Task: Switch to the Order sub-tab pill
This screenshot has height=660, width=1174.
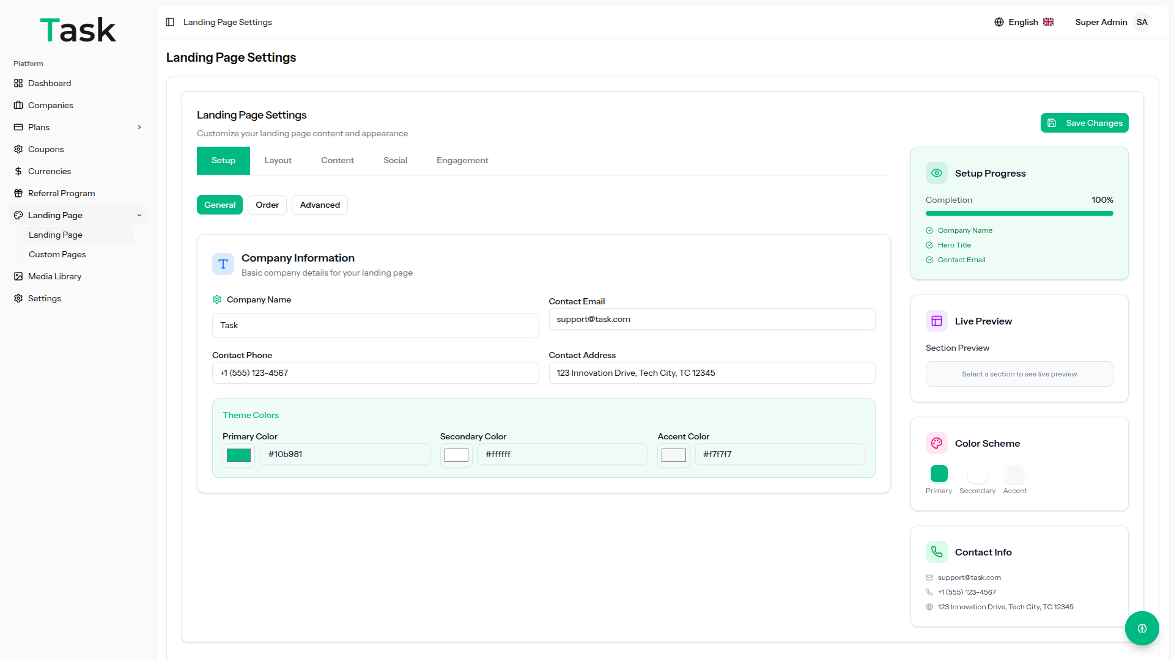Action: [x=267, y=205]
